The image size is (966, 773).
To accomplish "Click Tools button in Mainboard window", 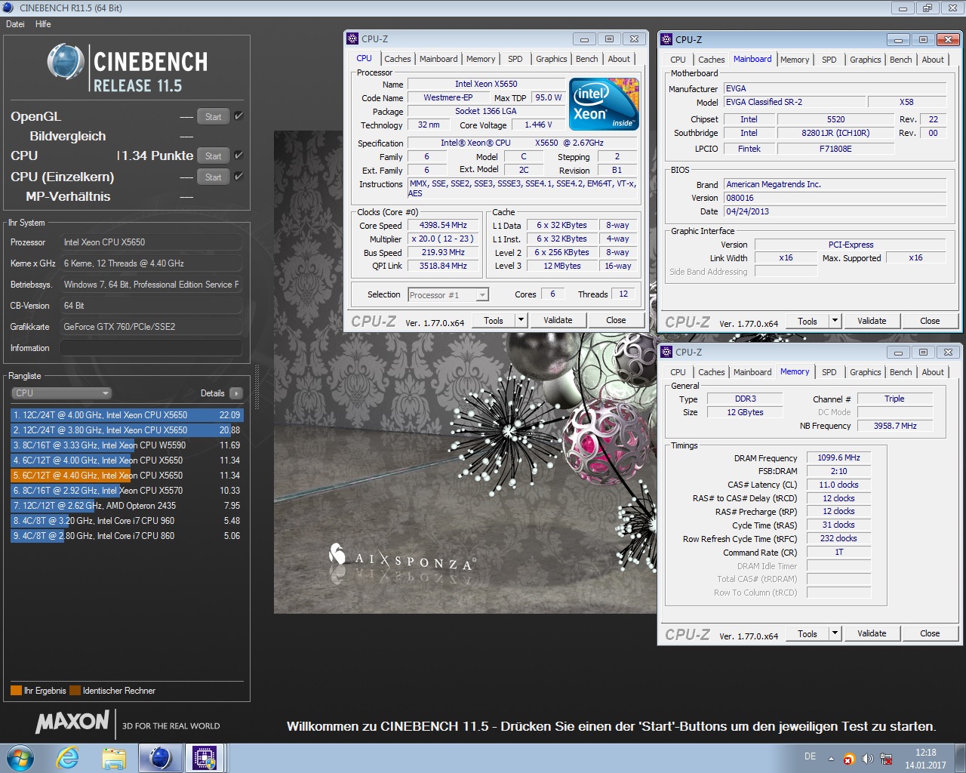I will tap(808, 321).
